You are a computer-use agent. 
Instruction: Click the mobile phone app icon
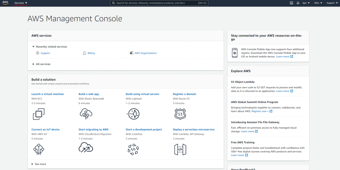tap(234, 53)
